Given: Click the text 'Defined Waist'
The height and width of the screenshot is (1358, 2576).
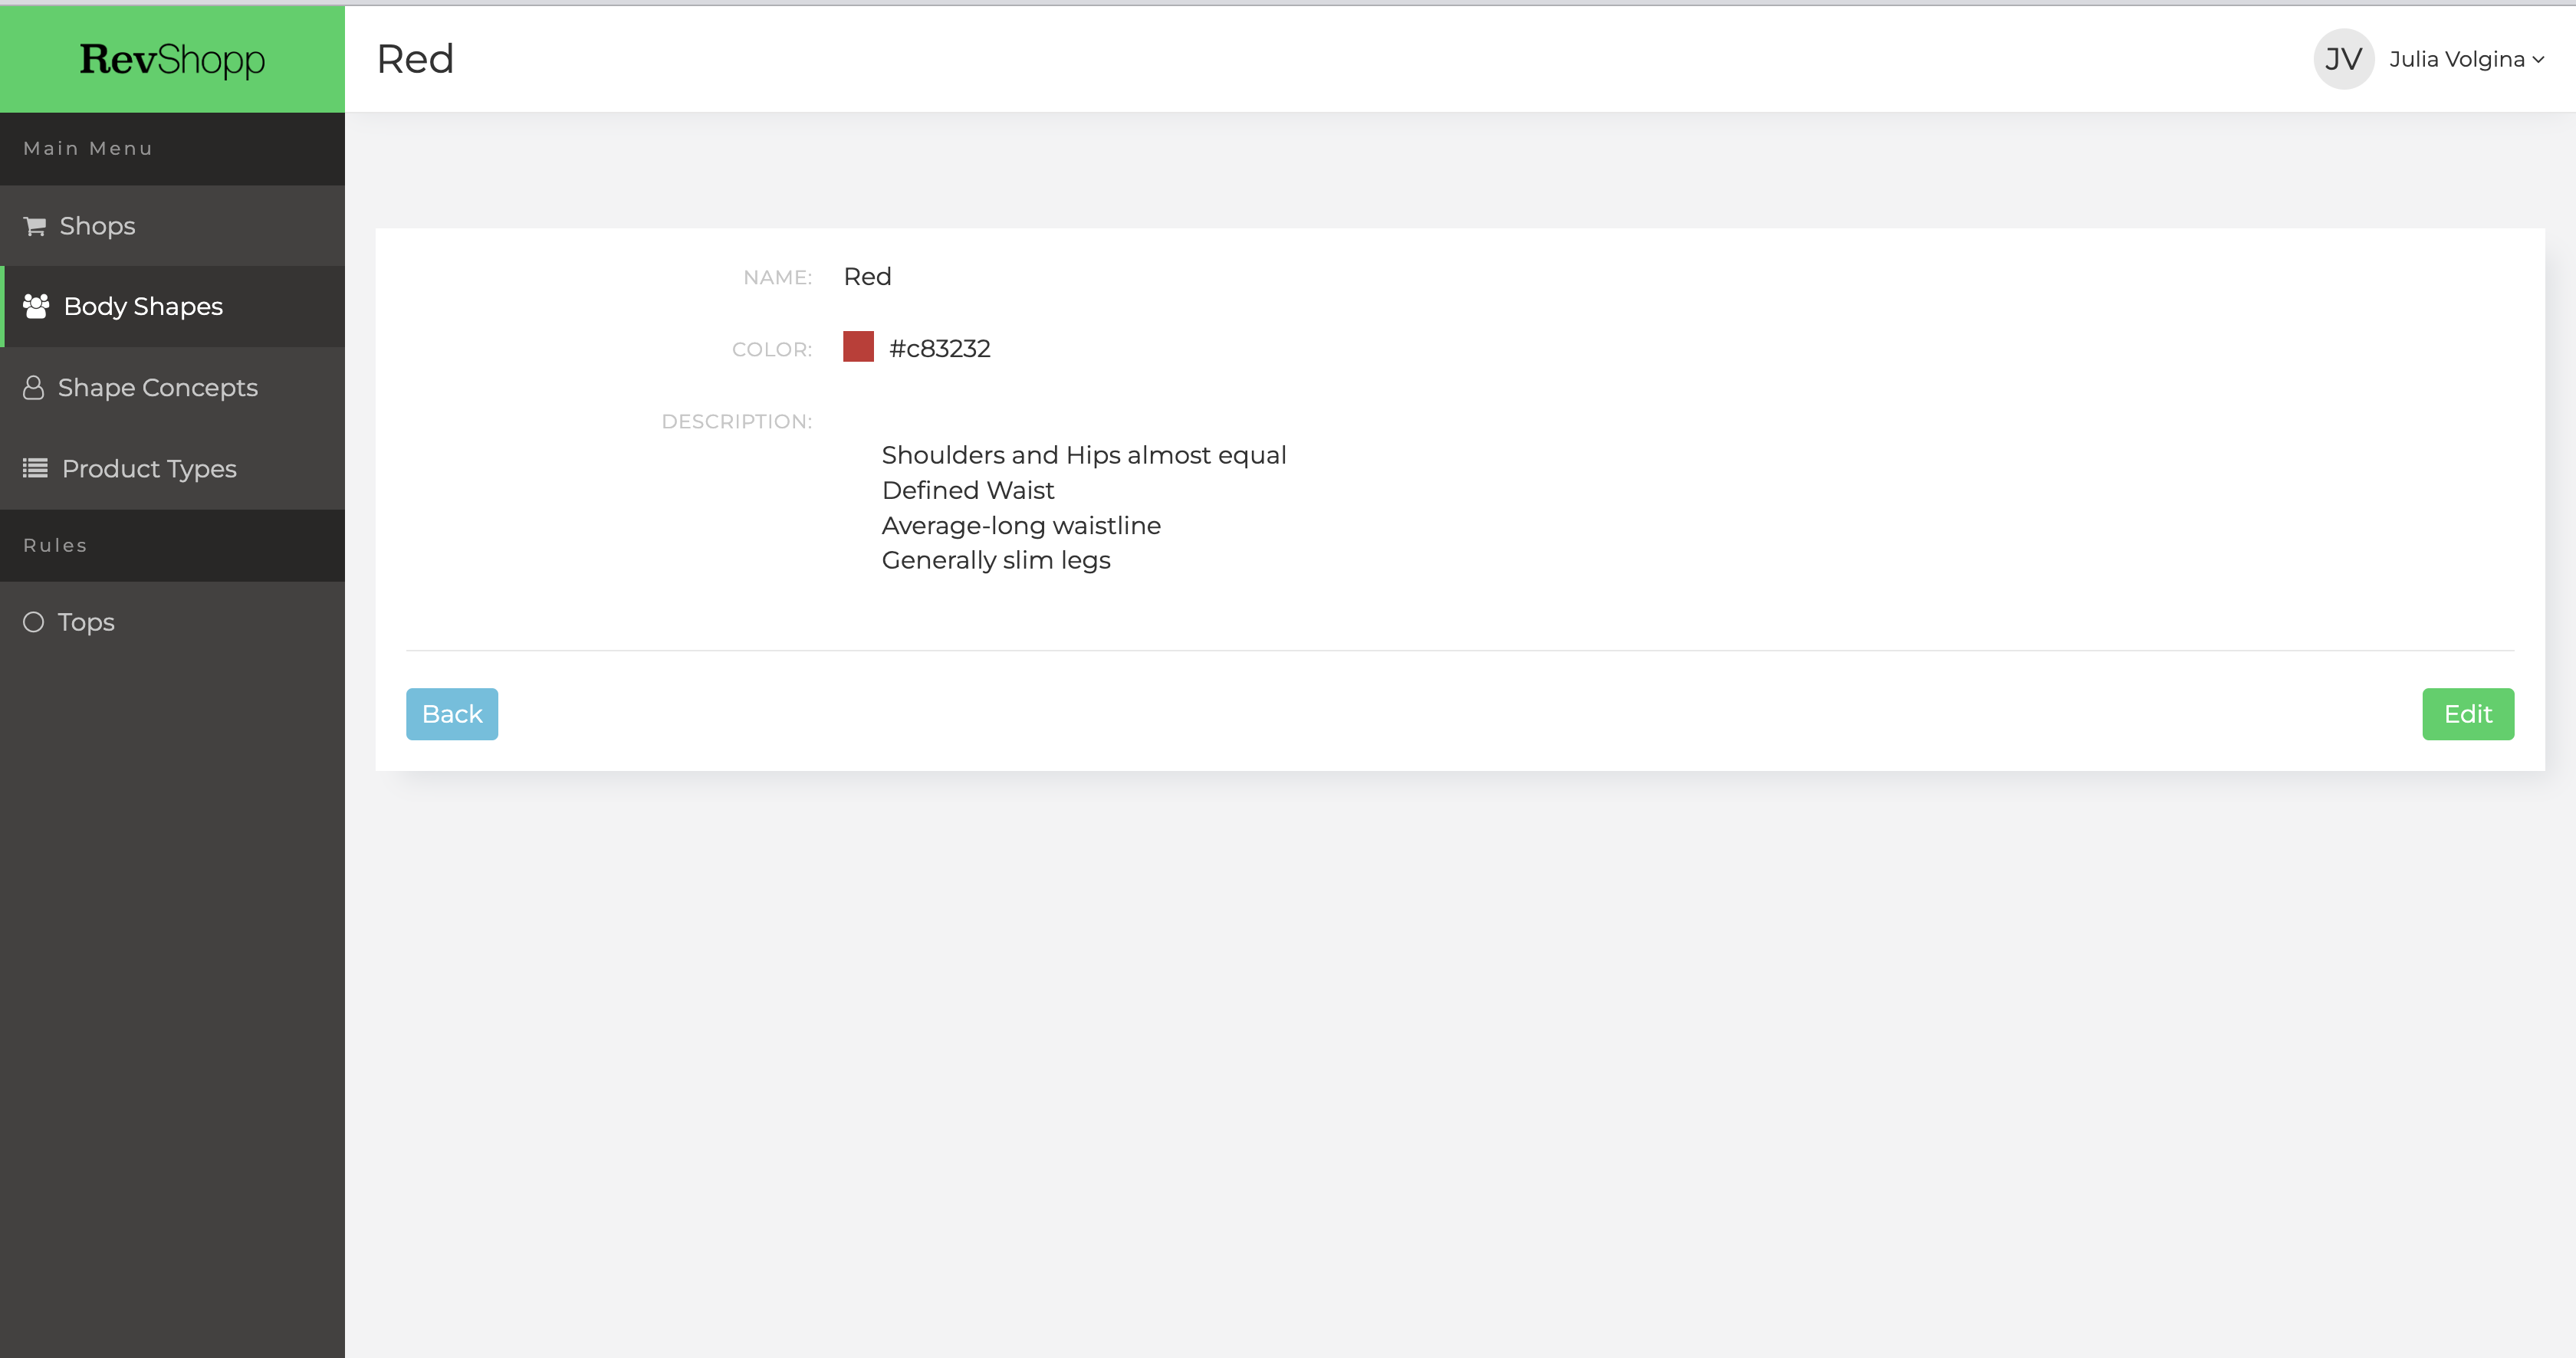Looking at the screenshot, I should (968, 490).
